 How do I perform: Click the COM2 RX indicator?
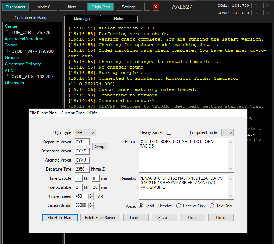(268, 13)
